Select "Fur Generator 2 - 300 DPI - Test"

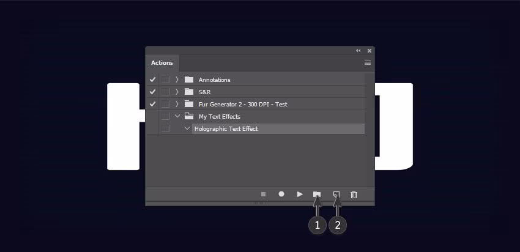pyautogui.click(x=243, y=105)
